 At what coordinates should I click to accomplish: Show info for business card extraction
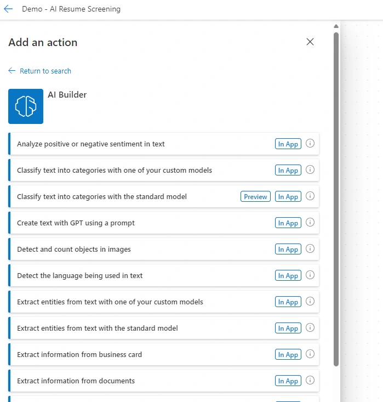tap(310, 354)
